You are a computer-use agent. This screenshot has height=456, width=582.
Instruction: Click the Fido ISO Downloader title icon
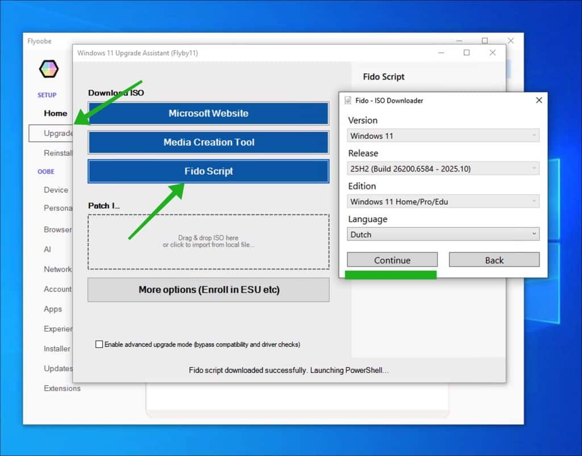tap(348, 101)
